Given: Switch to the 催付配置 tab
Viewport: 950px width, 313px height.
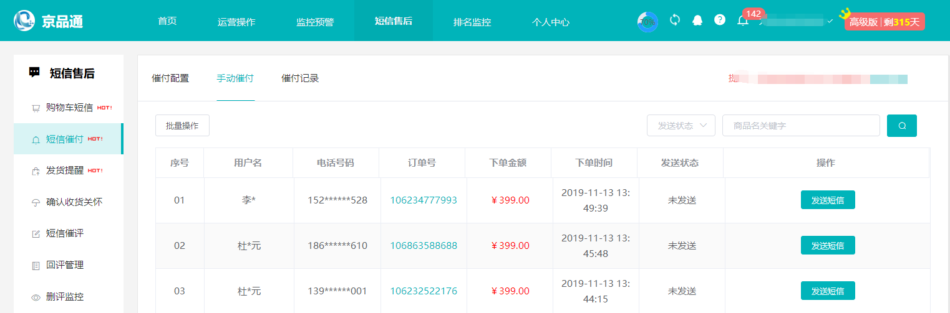Looking at the screenshot, I should click(170, 78).
